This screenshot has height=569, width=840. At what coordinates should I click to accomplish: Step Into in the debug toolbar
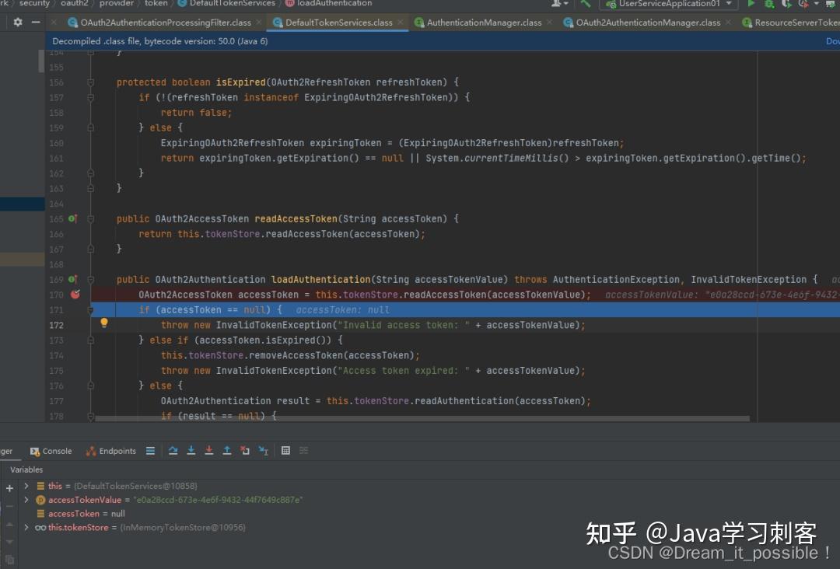click(x=191, y=450)
